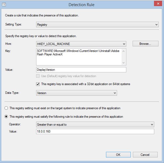Open the Data Type dropdown
This screenshot has height=163, width=164.
[x=76, y=93]
